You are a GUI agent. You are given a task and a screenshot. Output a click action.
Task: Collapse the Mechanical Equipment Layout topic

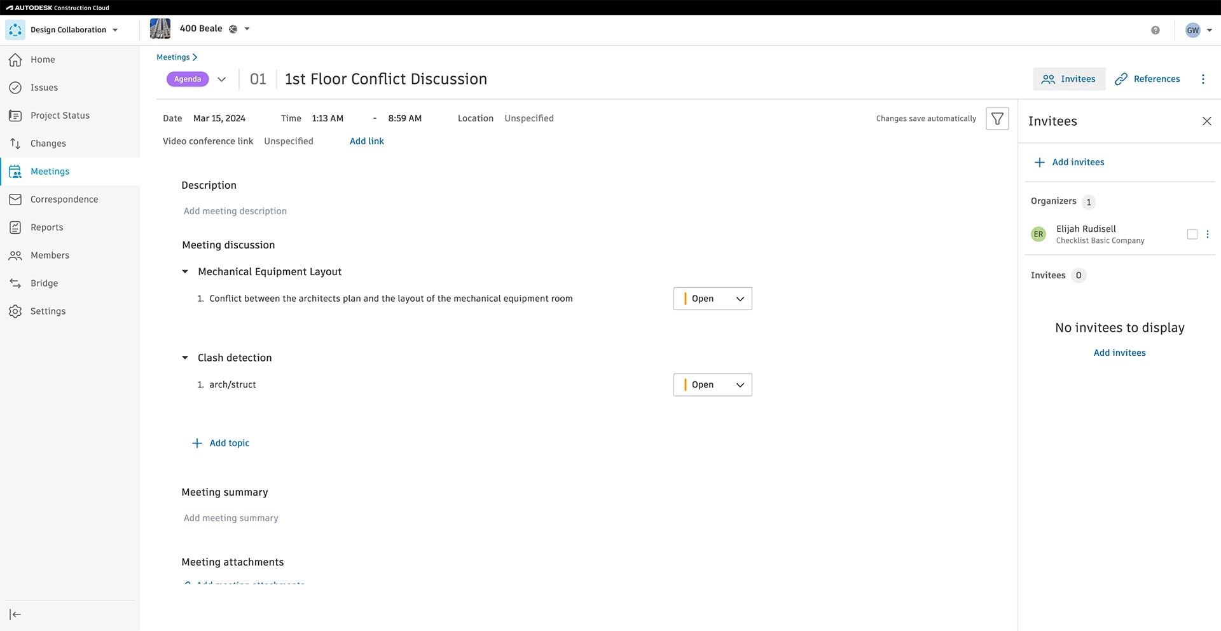tap(185, 272)
